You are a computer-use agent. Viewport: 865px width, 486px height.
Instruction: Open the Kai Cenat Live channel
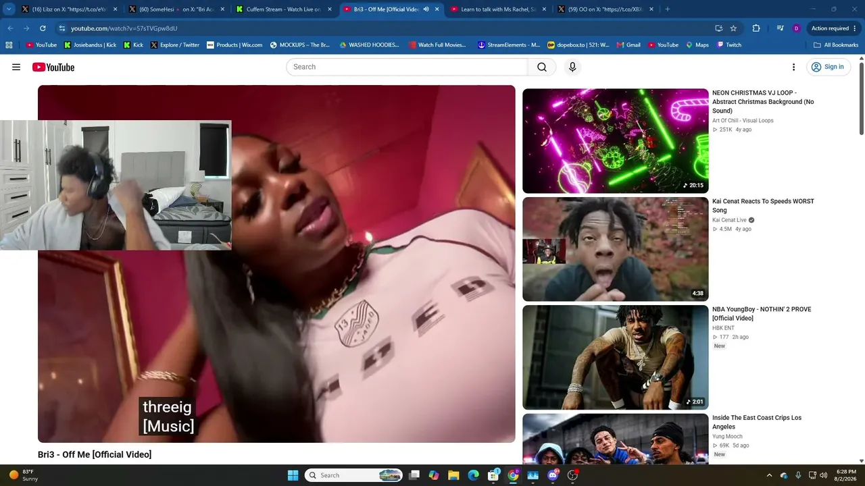[729, 220]
